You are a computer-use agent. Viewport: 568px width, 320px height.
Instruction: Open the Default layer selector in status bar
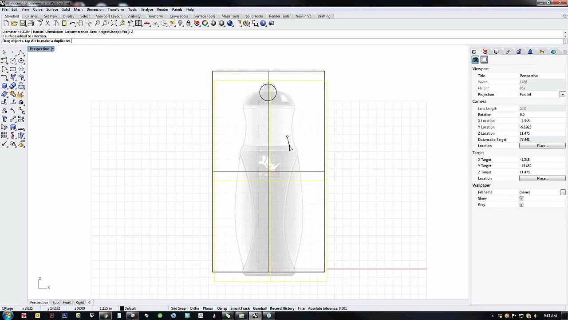128,308
